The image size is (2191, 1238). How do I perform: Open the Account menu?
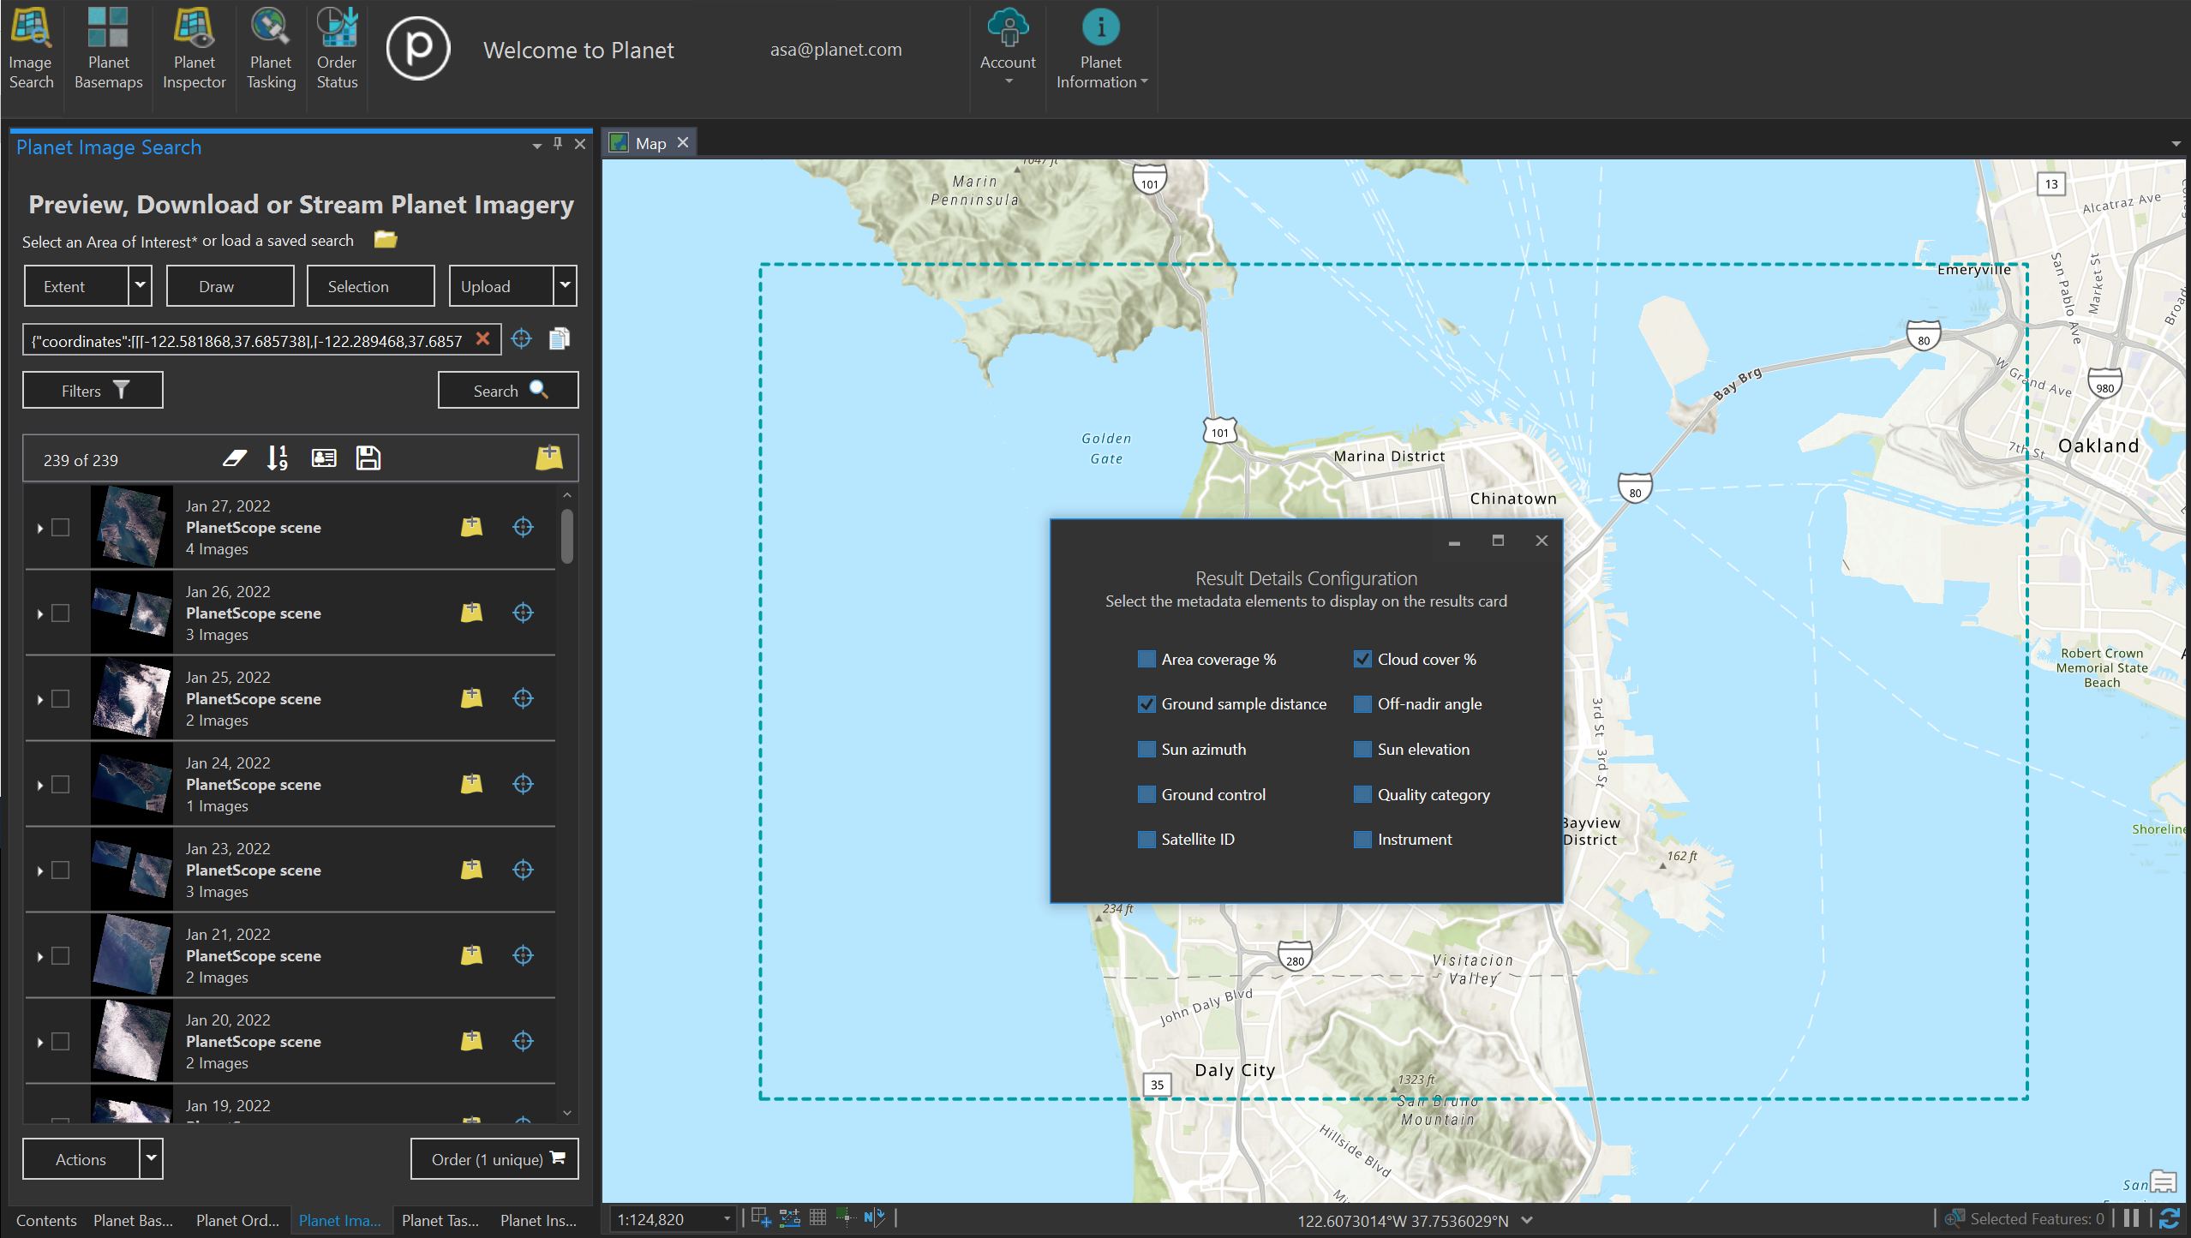pyautogui.click(x=1008, y=49)
